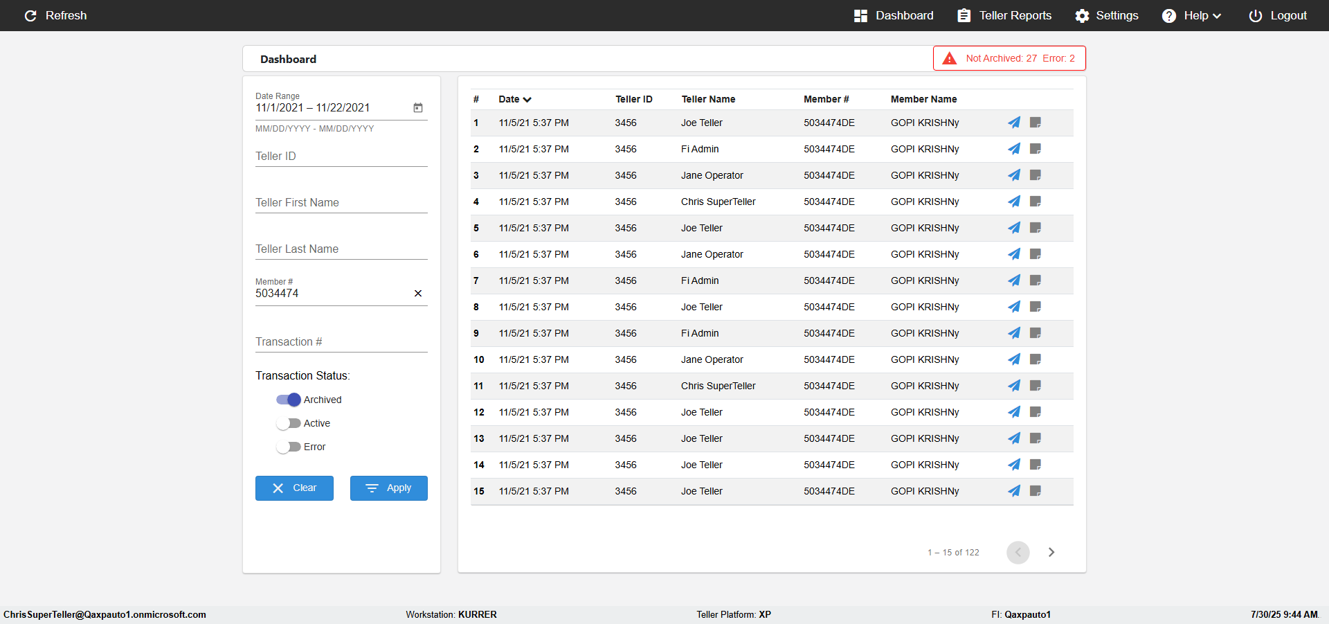Click the red warning triangle icon
This screenshot has width=1329, height=624.
[x=950, y=59]
